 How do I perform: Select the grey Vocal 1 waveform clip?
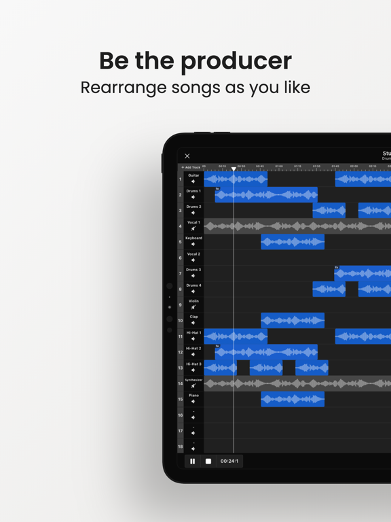click(297, 226)
